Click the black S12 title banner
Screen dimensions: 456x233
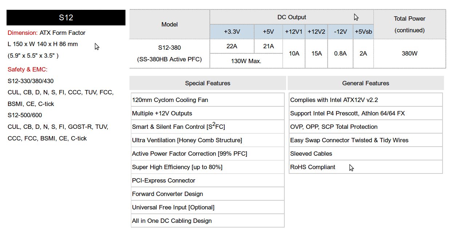pyautogui.click(x=66, y=17)
